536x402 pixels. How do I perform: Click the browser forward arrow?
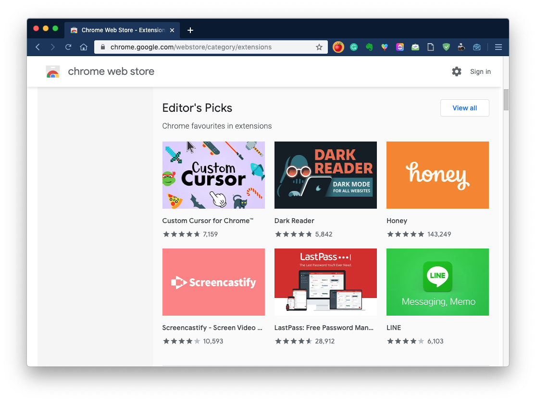(52, 47)
